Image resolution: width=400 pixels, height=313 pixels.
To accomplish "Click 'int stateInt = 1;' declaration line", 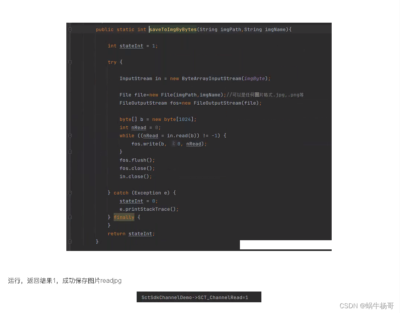I will [x=133, y=46].
